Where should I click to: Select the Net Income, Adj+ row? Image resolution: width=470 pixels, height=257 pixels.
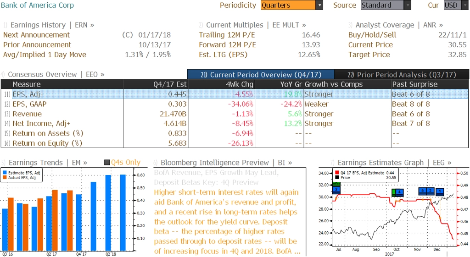tap(235, 123)
